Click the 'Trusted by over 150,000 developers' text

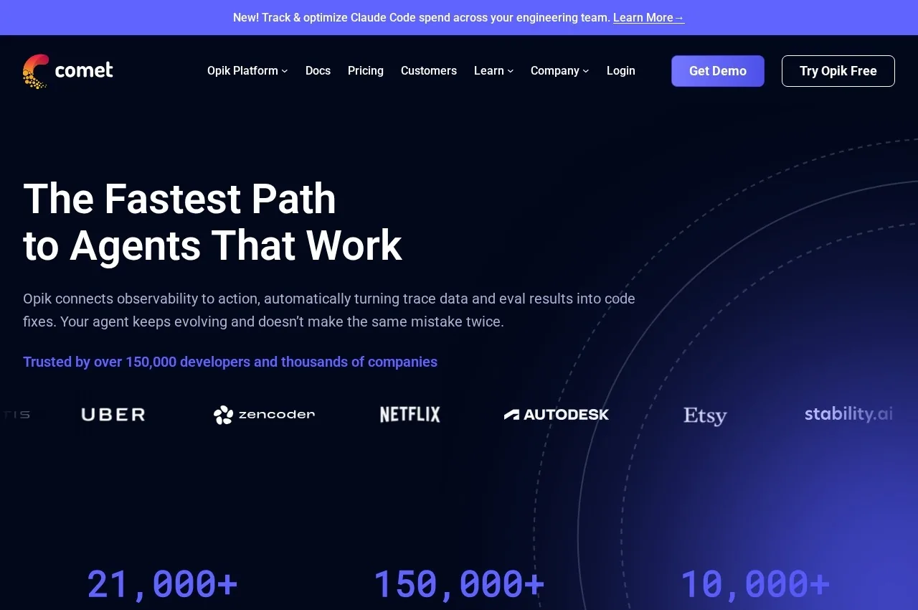point(230,362)
